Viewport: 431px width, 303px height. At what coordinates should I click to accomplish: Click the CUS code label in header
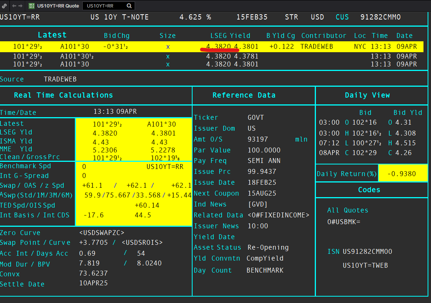[x=342, y=17]
